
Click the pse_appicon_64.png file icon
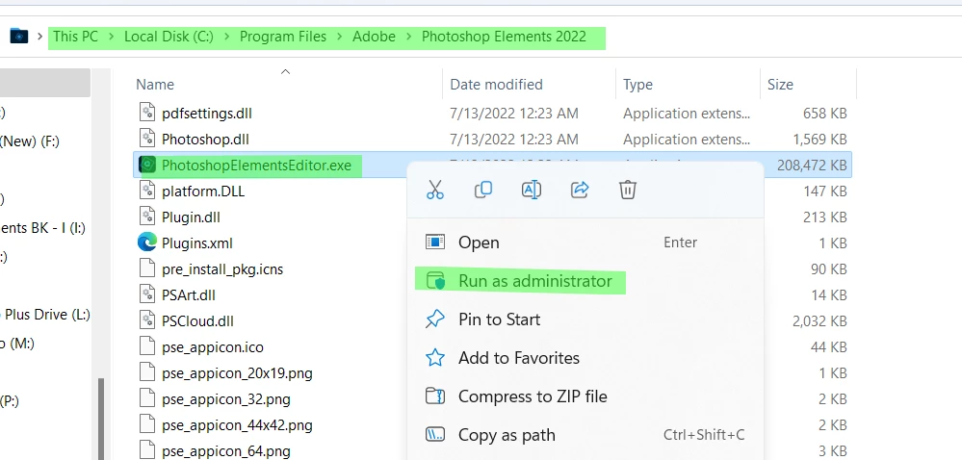[147, 450]
